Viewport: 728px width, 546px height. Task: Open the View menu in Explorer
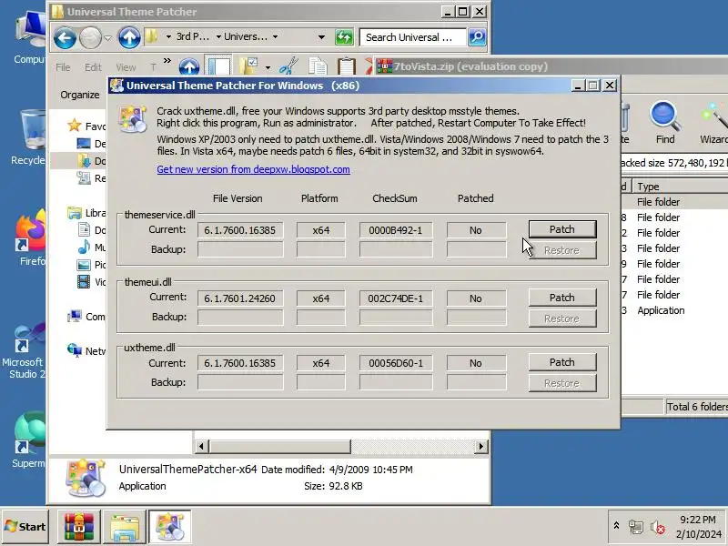[x=126, y=67]
